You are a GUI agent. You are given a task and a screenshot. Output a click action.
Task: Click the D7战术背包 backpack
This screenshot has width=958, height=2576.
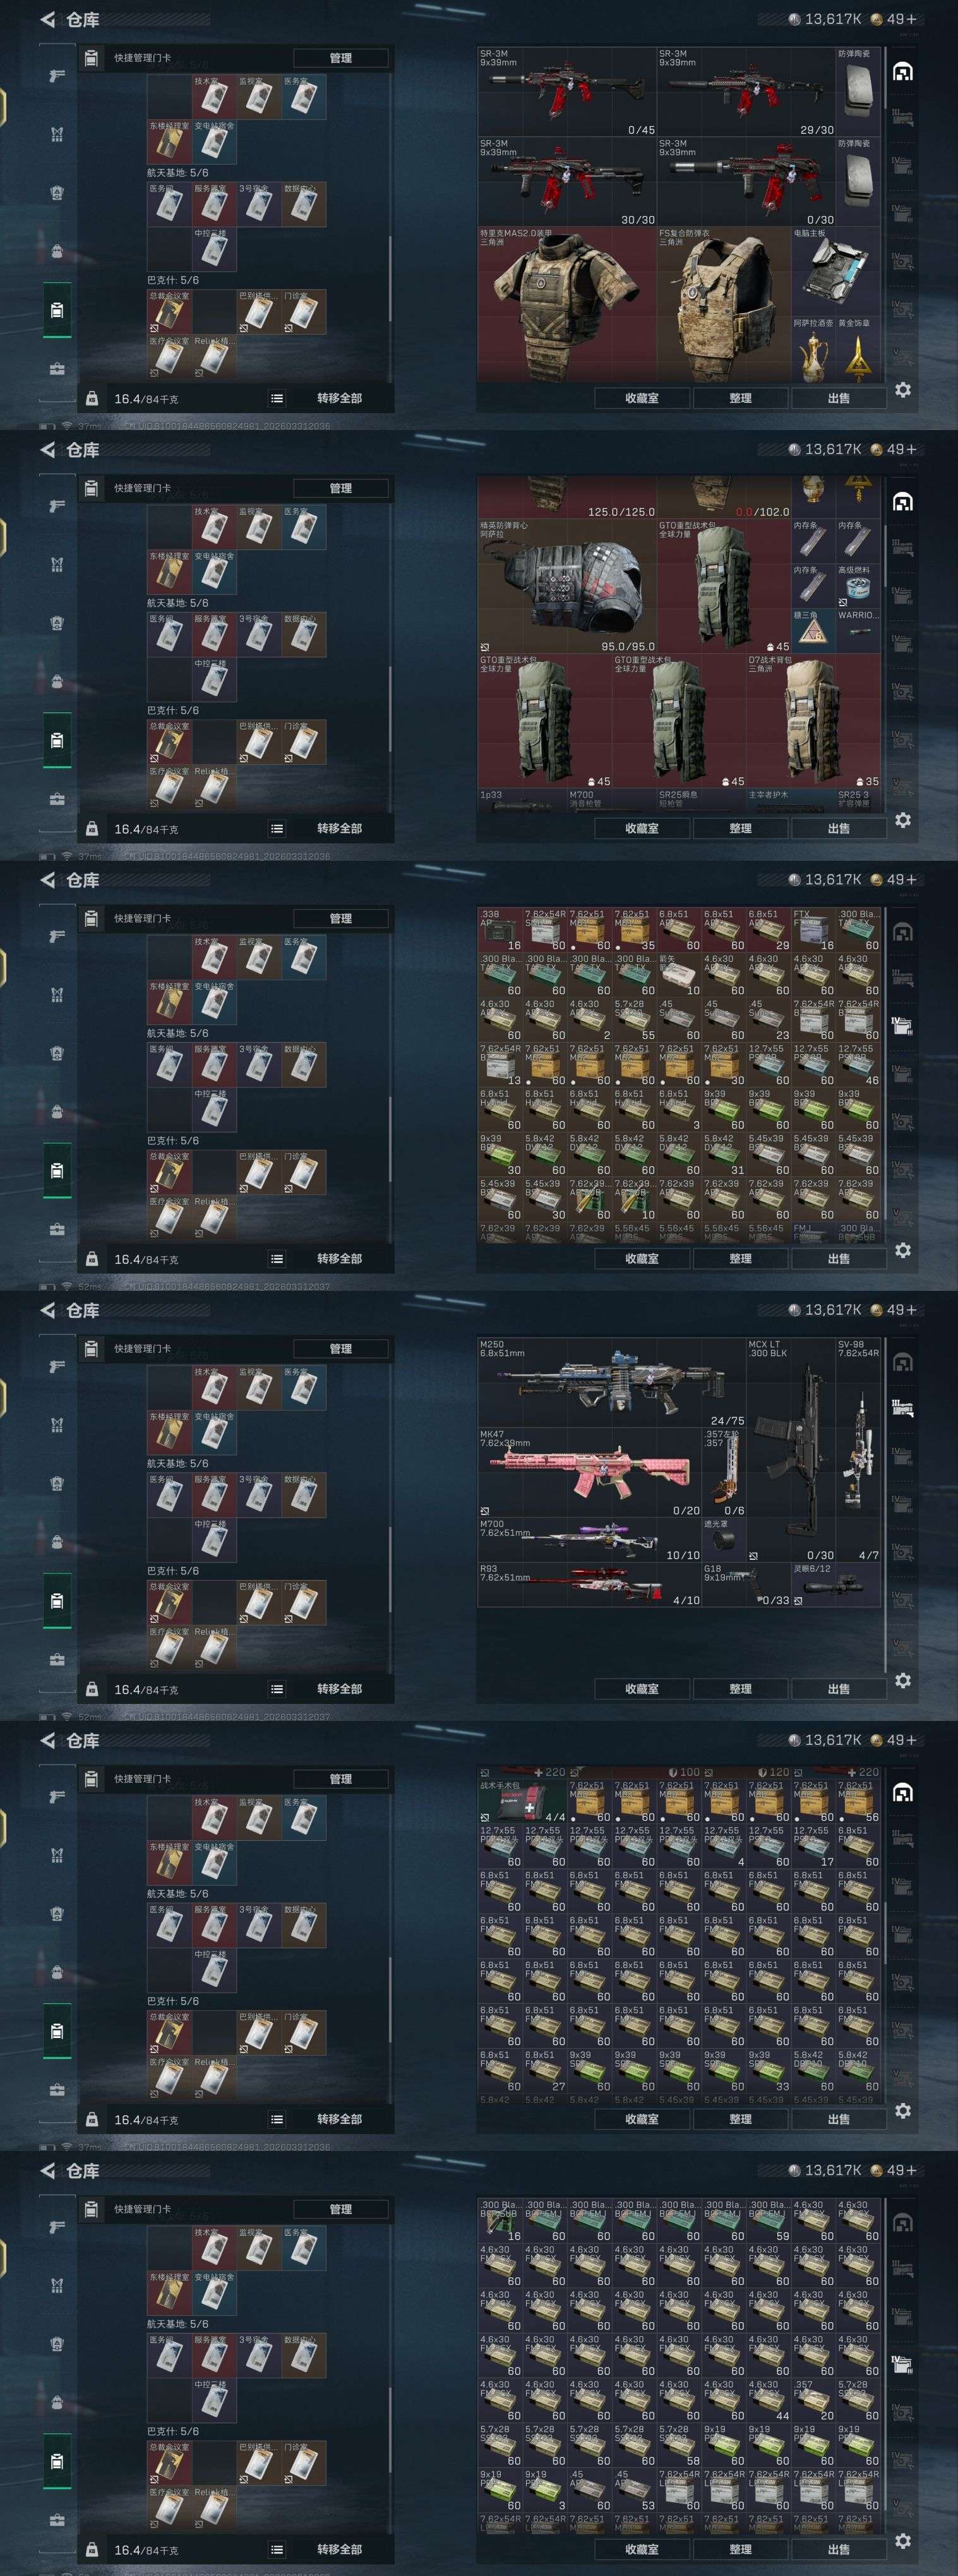pos(813,721)
